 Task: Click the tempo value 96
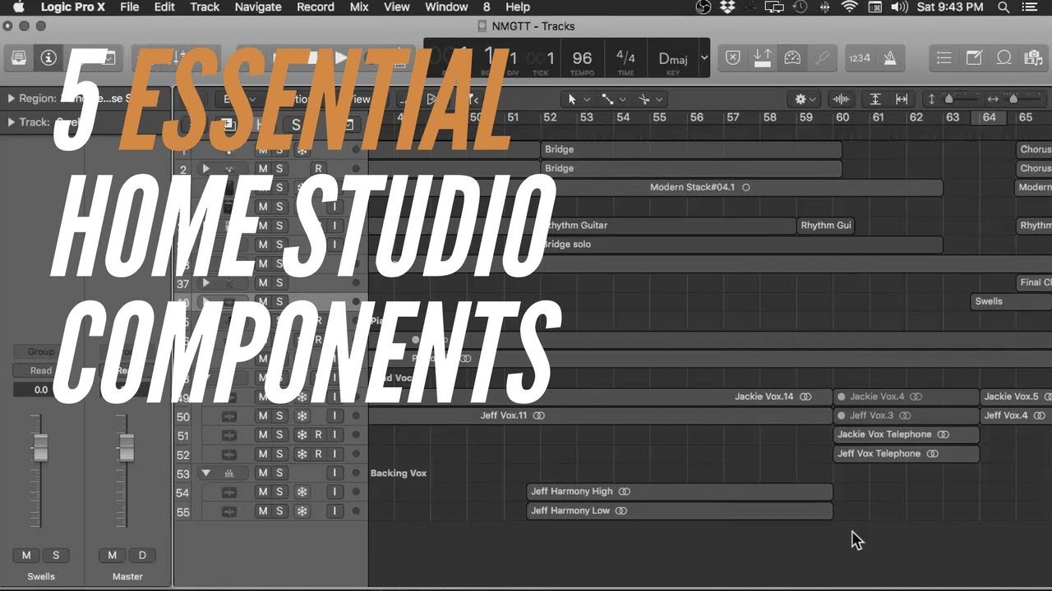pos(582,58)
